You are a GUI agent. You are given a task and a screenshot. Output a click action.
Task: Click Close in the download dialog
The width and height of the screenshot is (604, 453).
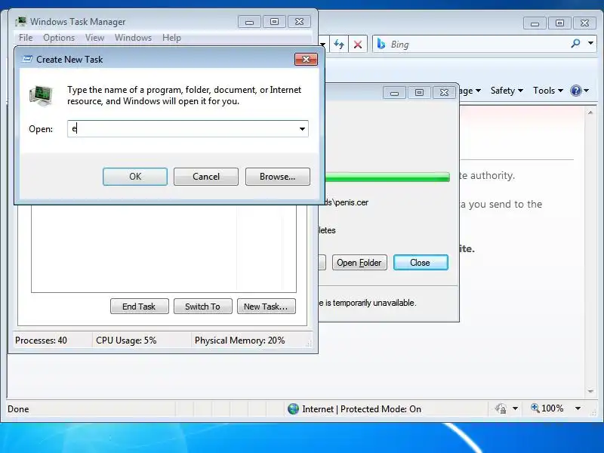[421, 263]
